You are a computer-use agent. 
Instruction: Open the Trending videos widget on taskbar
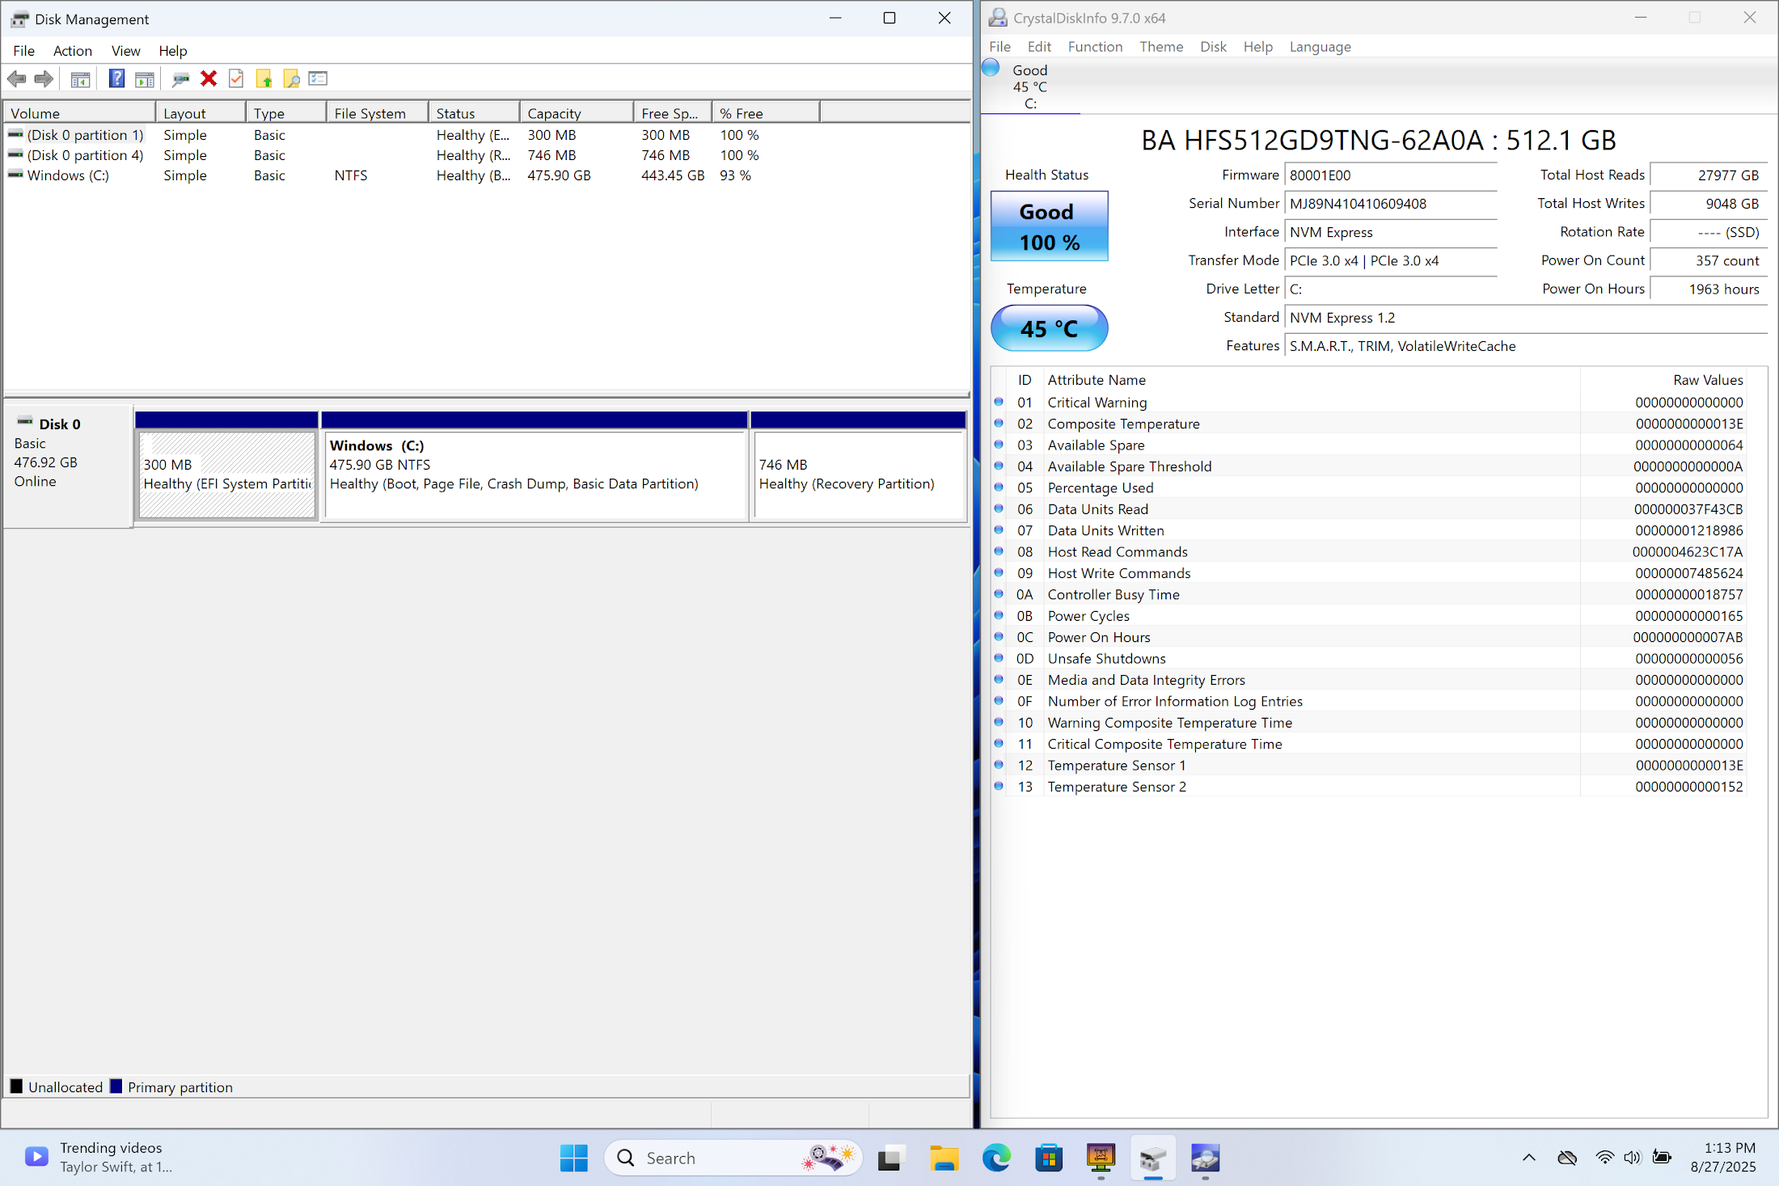[99, 1157]
